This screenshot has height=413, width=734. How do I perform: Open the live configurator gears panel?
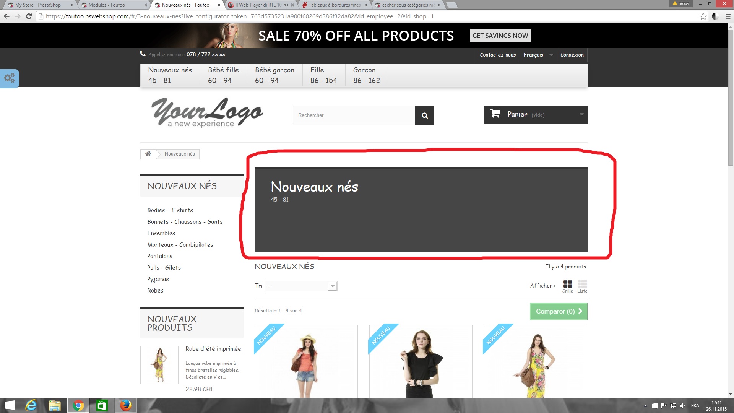9,78
